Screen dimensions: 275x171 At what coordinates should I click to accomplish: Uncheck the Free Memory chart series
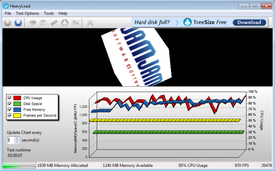pos(10,110)
